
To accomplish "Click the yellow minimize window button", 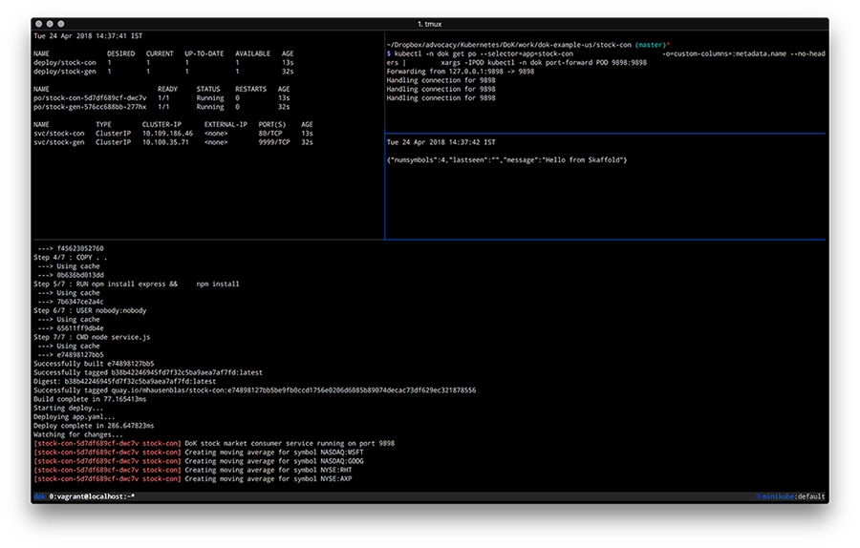I will (50, 22).
